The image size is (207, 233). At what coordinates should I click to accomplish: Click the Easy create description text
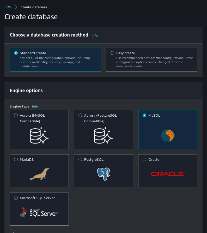point(154,62)
